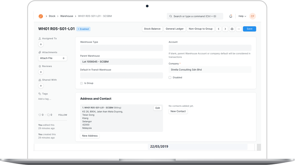Focus the search command bar

coord(195,16)
